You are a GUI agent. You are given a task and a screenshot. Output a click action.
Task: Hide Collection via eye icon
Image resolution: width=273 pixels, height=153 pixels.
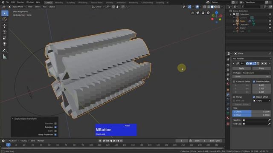click(x=270, y=14)
